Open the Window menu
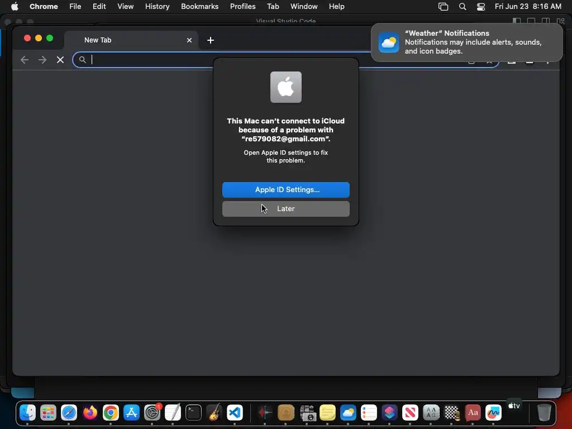The image size is (572, 429). [x=304, y=7]
